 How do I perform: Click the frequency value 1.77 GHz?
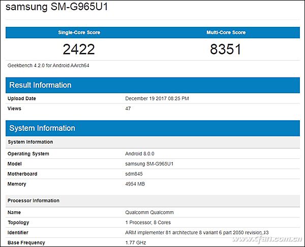[x=136, y=243]
